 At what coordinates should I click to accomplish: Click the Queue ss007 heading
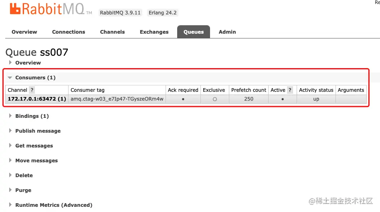pos(37,52)
